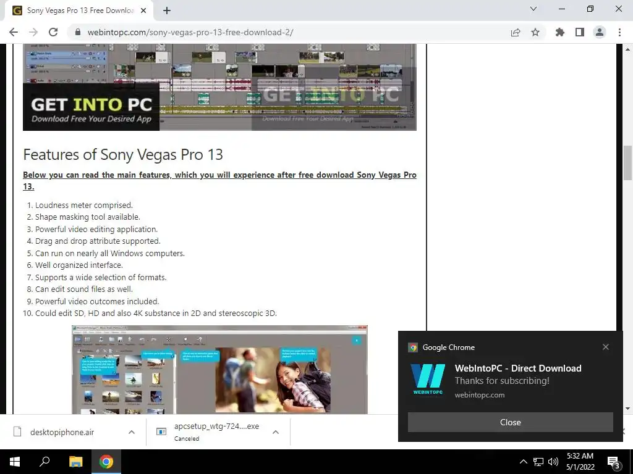Dismiss the Google Chrome notification X
633x474 pixels.
606,347
